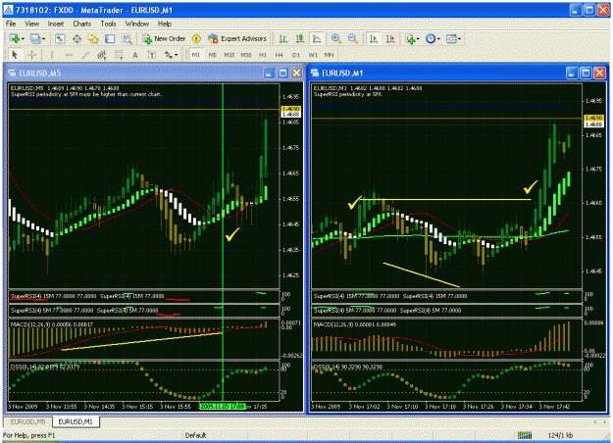Switch timeframe to H1
This screenshot has height=443, width=613.
pos(262,55)
